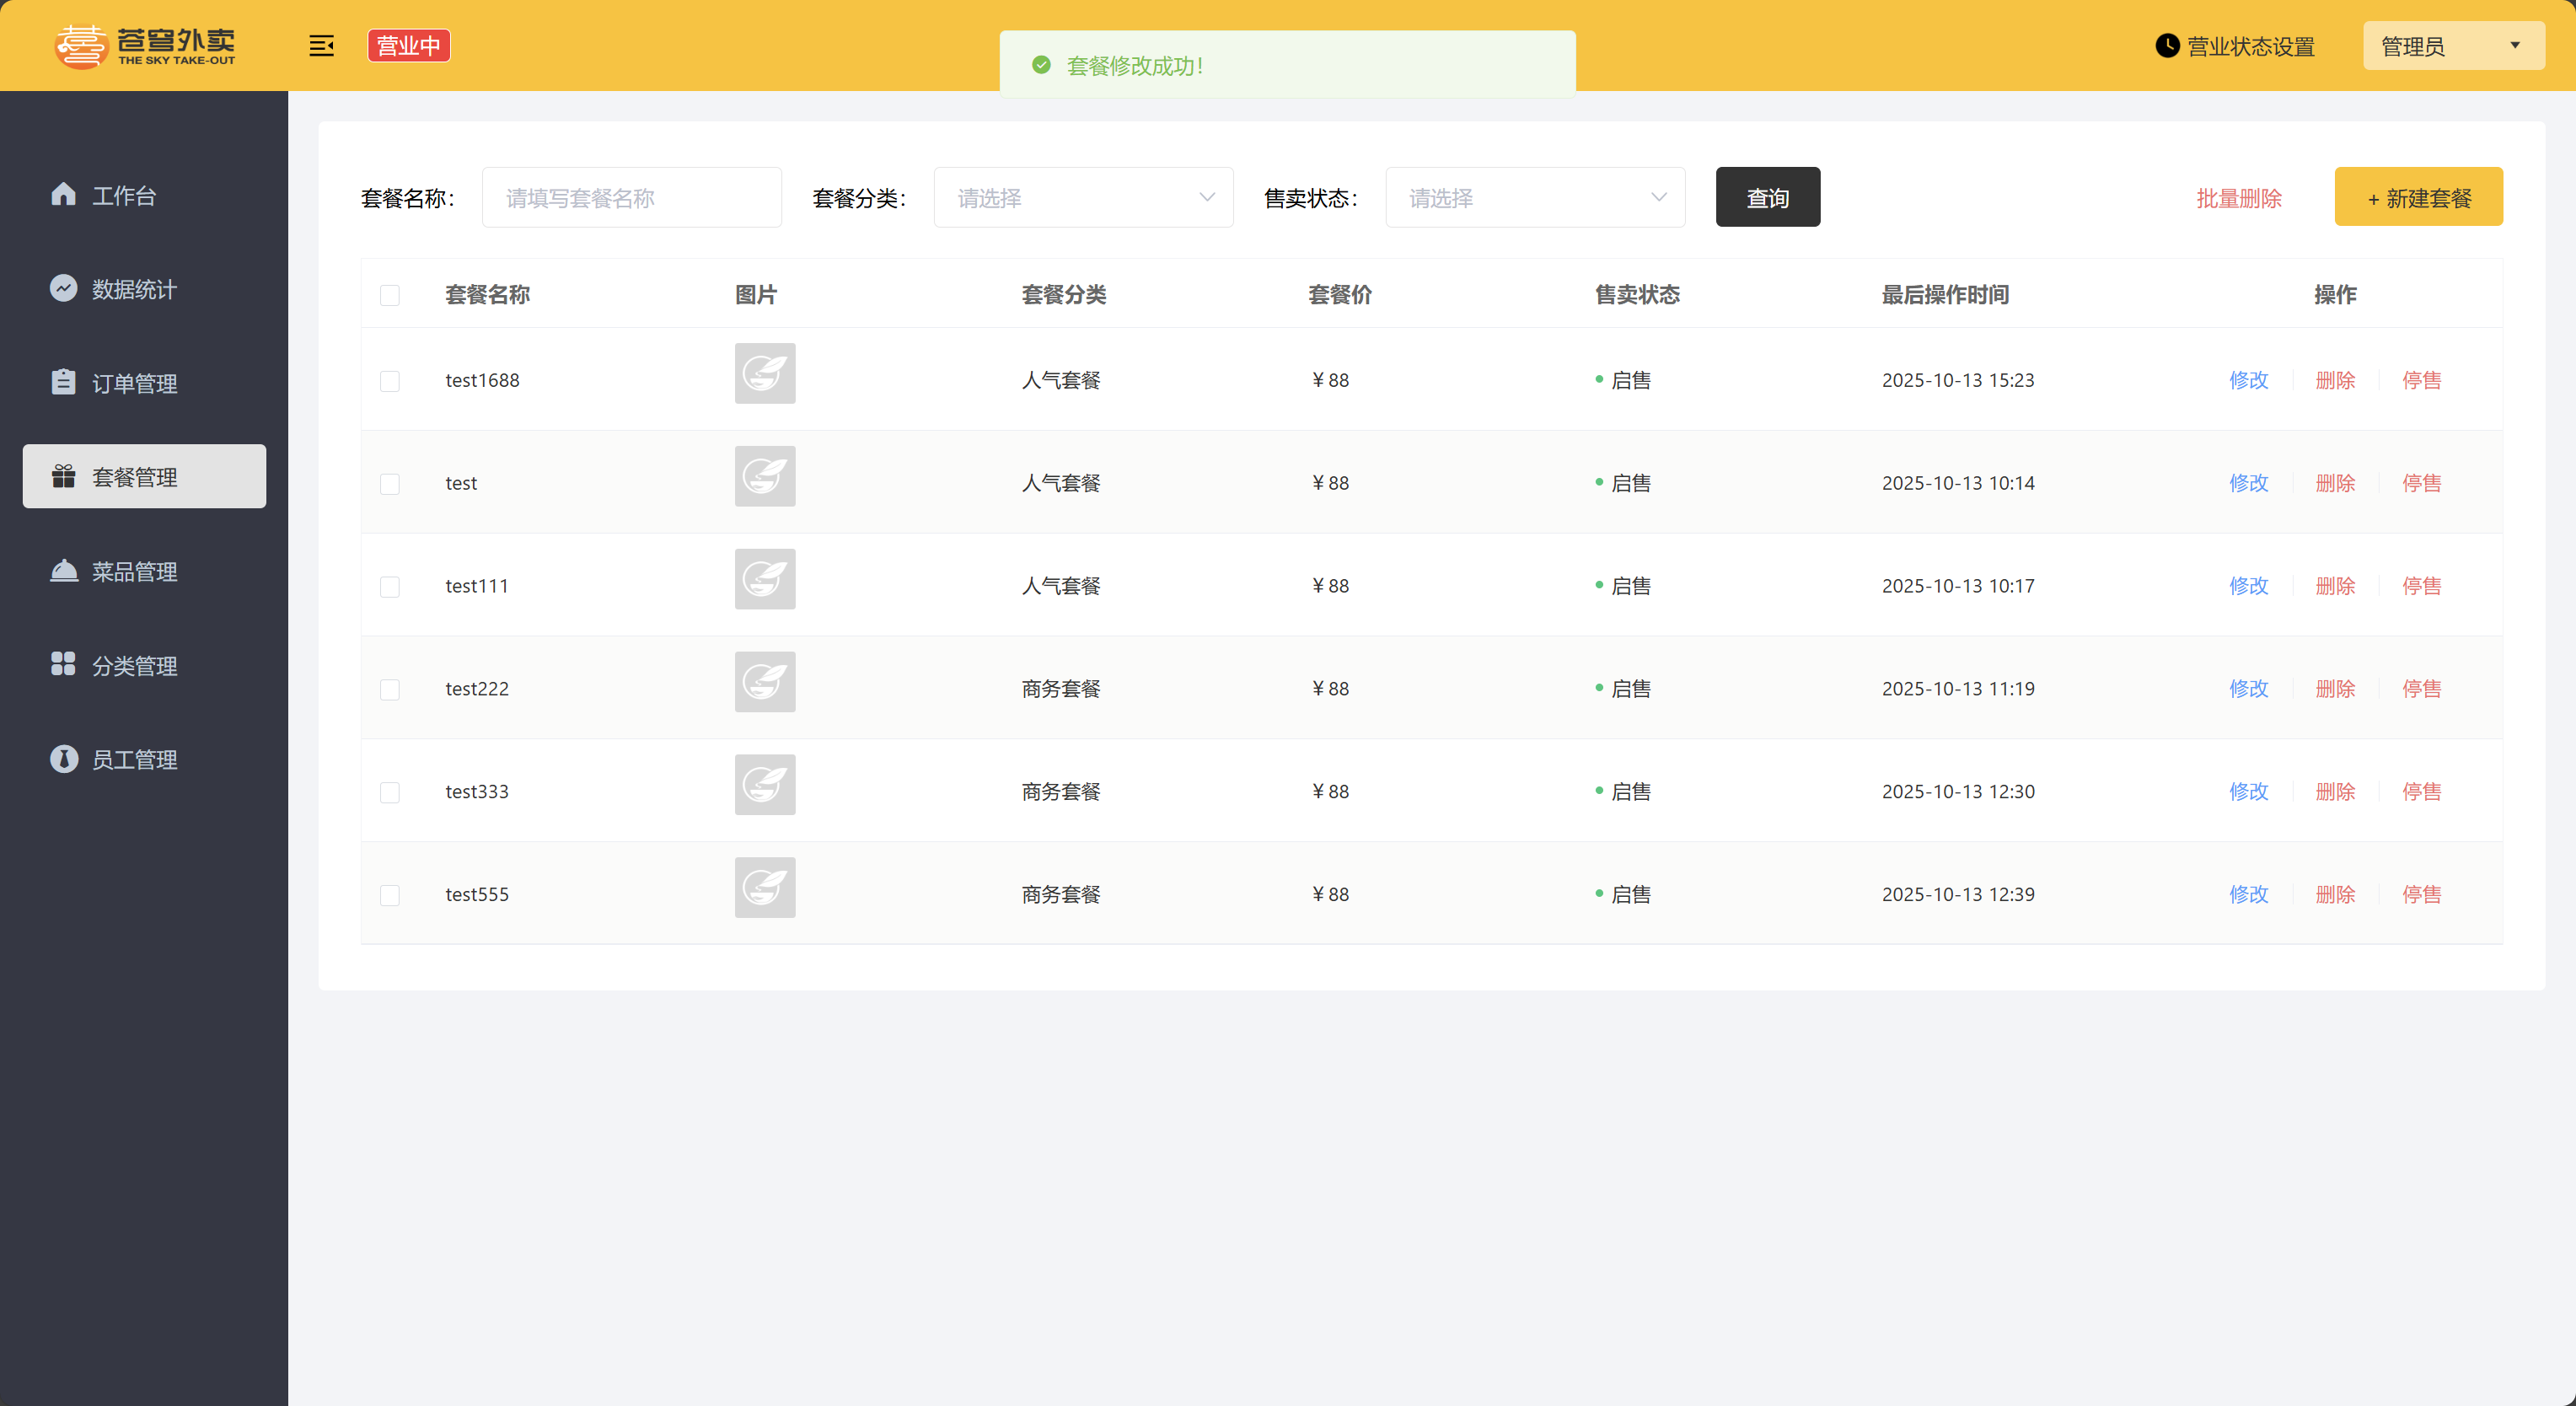Click the category management grid icon

63,664
